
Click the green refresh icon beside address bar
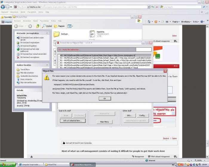[153, 7]
